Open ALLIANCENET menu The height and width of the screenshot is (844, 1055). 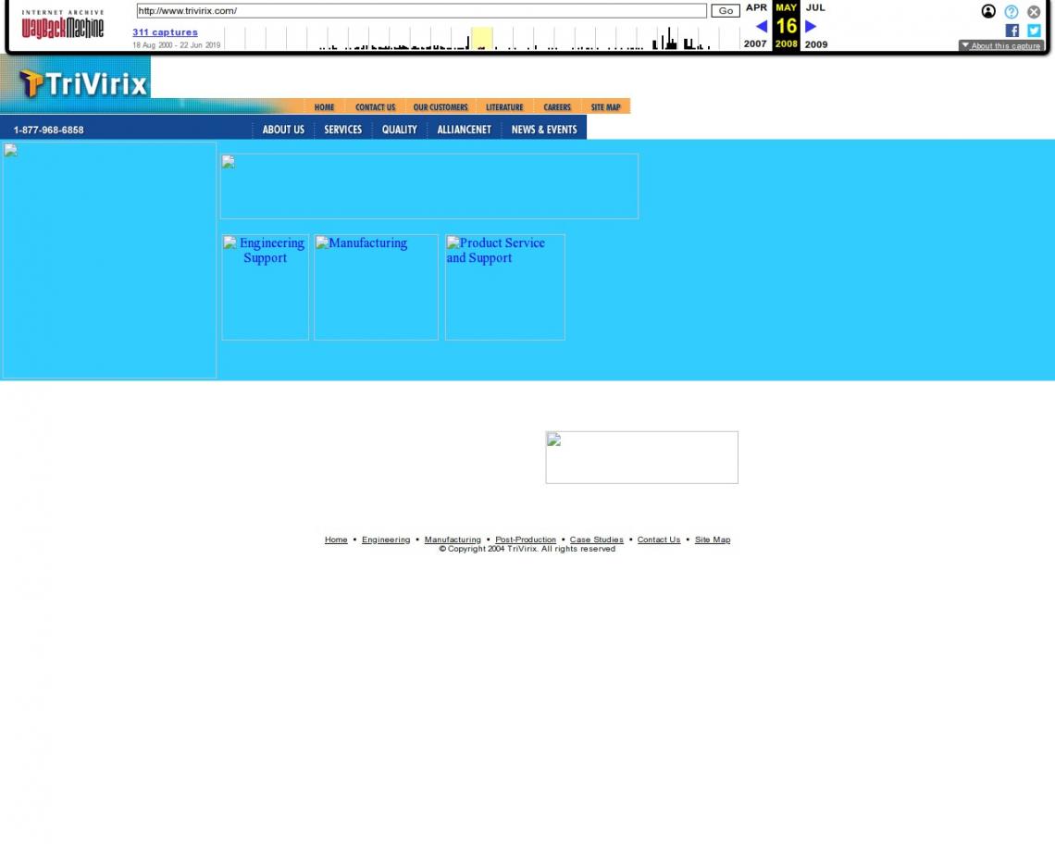(465, 130)
